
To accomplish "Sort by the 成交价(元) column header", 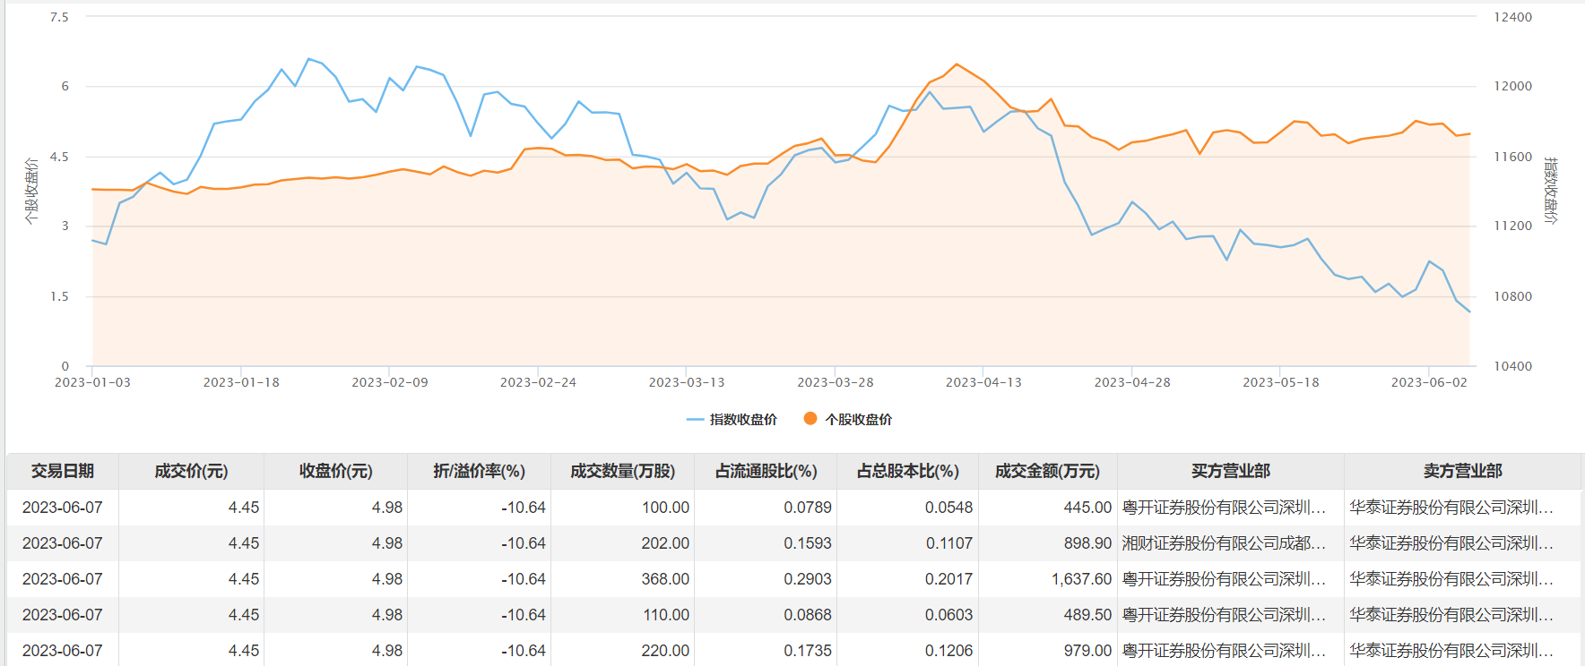I will click(x=191, y=471).
